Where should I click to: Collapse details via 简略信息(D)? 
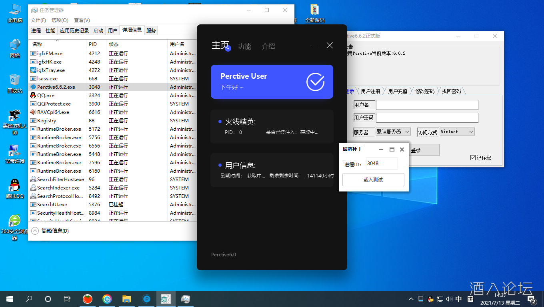tap(50, 231)
